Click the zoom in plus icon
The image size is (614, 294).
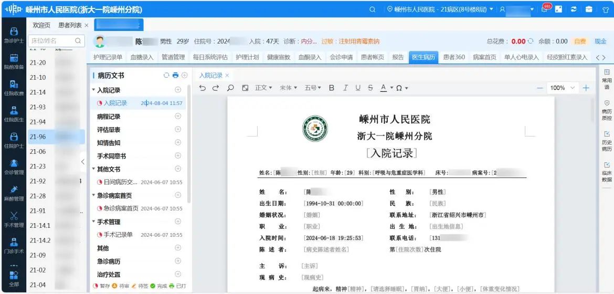pos(586,88)
